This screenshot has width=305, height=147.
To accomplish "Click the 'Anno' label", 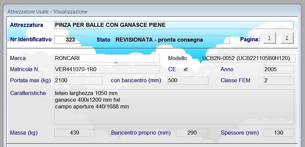I will coord(227,69).
